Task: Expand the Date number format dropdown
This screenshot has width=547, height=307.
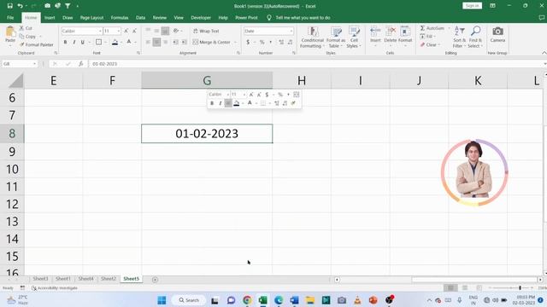Action: (291, 31)
